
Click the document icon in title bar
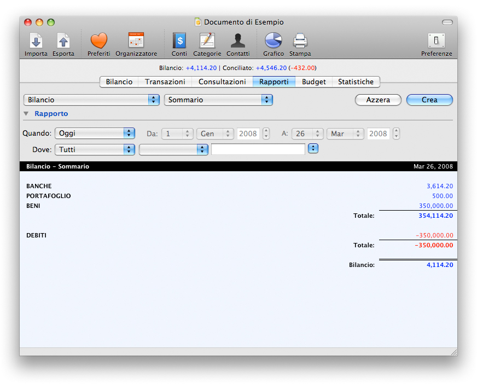pyautogui.click(x=197, y=22)
